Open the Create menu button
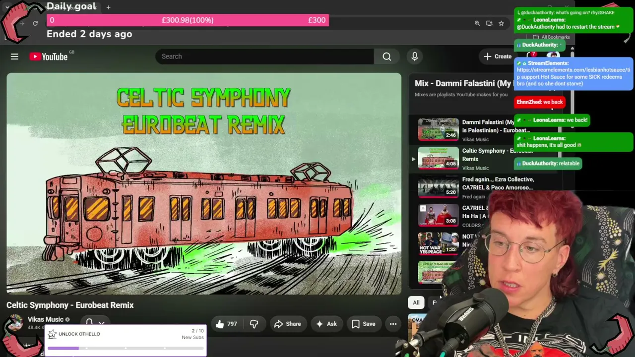Viewport: 635px width, 357px height. point(497,57)
